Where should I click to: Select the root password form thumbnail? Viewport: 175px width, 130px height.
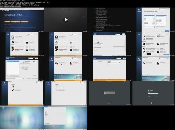click(x=109, y=69)
